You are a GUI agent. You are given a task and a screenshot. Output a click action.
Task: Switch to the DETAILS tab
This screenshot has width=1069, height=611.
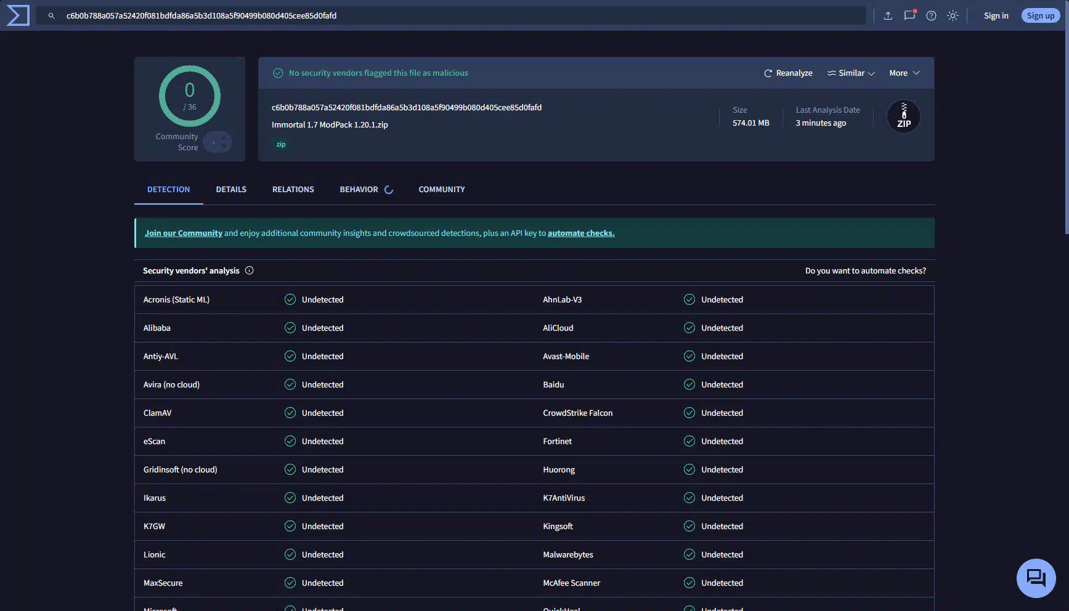pos(231,190)
